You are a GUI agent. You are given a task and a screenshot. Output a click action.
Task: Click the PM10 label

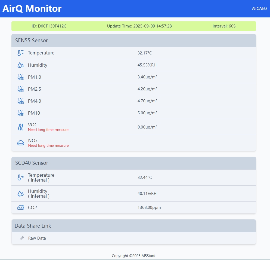tap(34, 113)
